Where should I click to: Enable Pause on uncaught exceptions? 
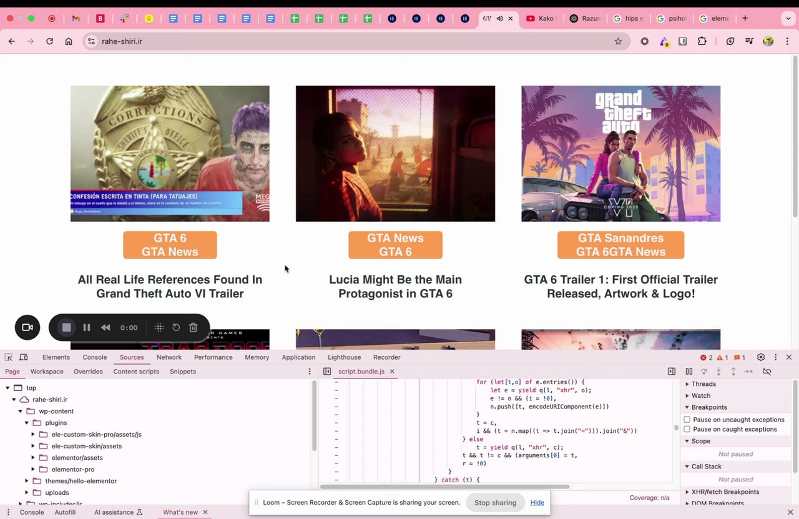687,420
